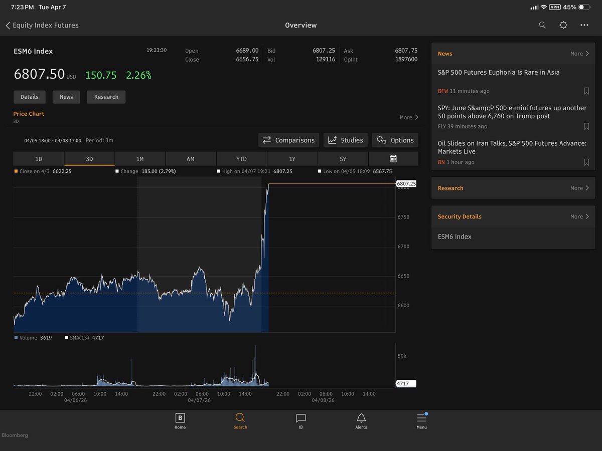
Task: Check battery status in status bar
Action: pos(584,8)
